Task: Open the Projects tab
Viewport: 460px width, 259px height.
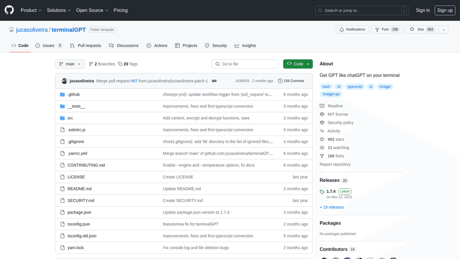Action: tap(186, 46)
